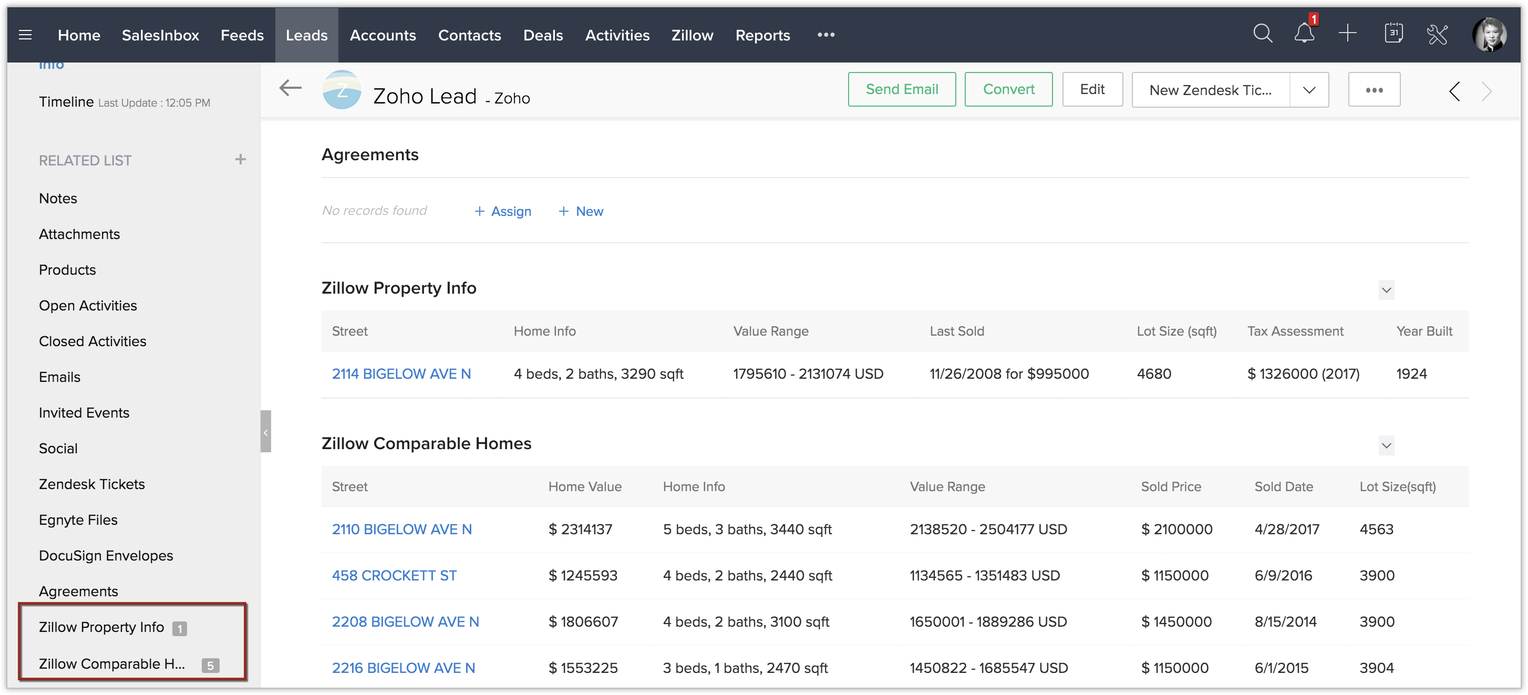Click the search magnifier icon

(x=1262, y=34)
